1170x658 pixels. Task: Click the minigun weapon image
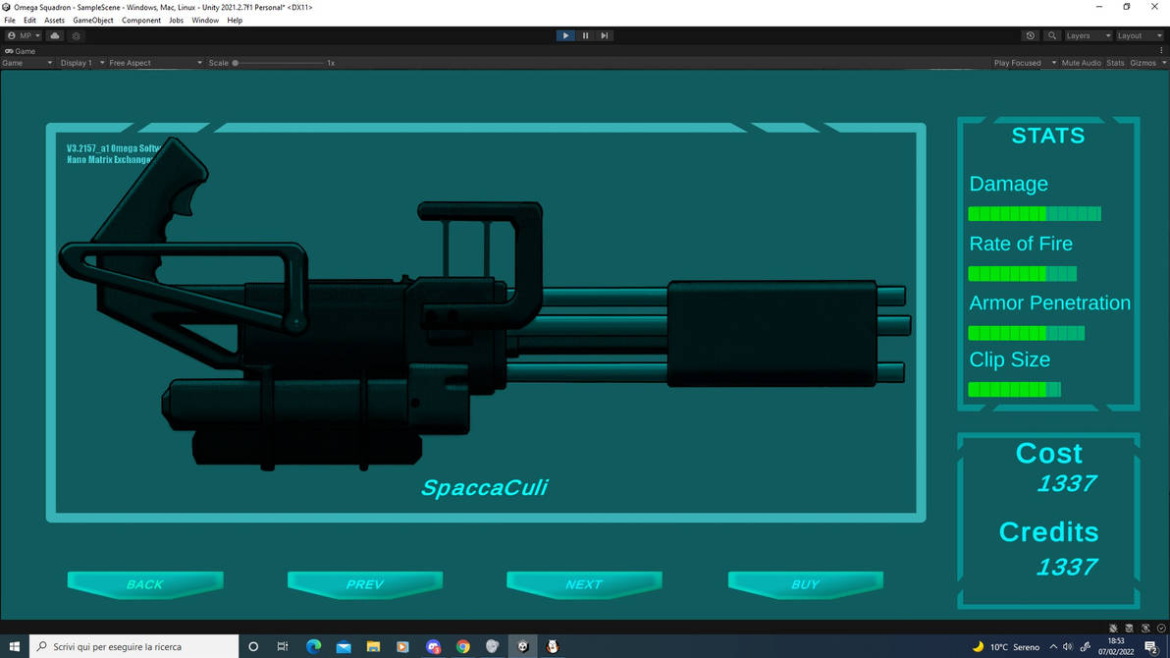[x=485, y=304]
